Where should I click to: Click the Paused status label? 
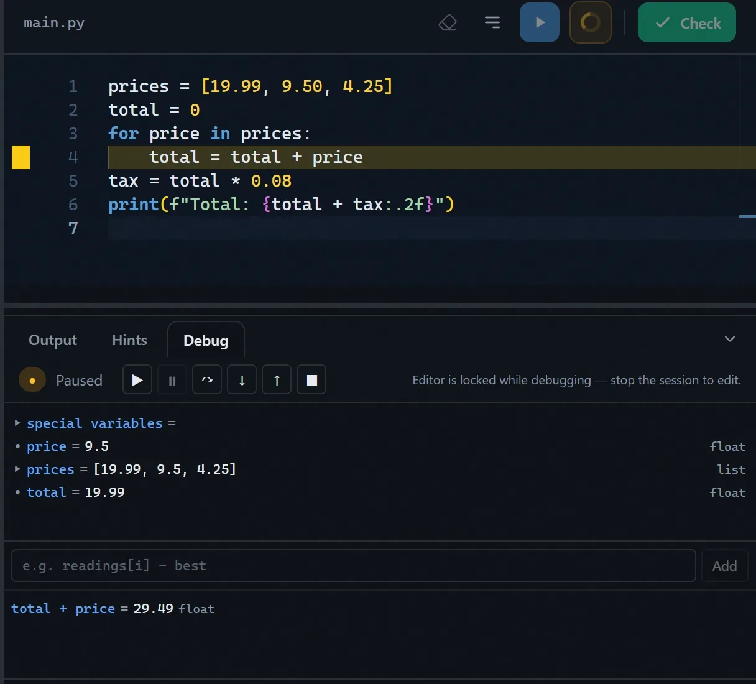79,380
